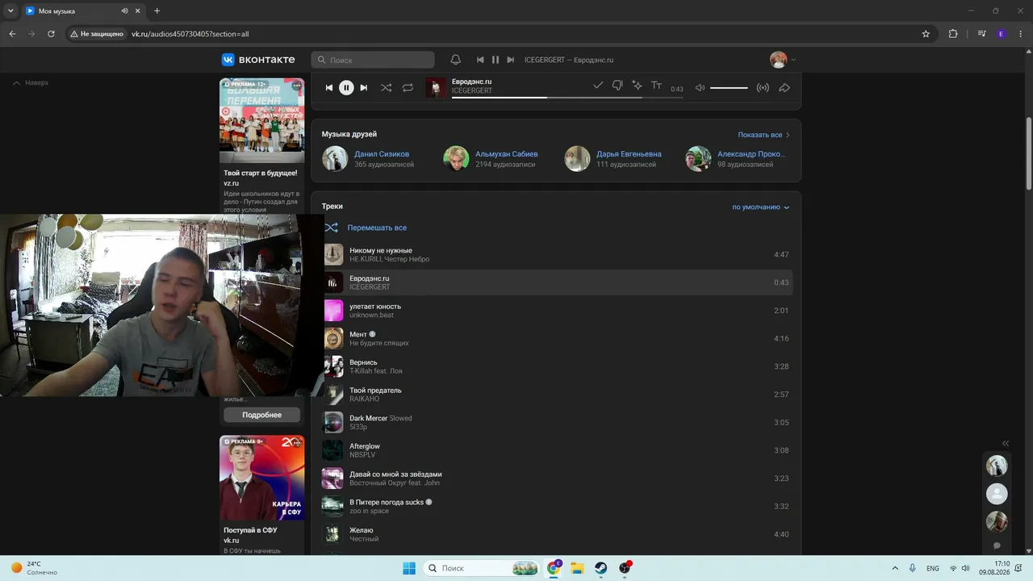This screenshot has height=581, width=1033.
Task: Expand Chrome tab search dropdown
Action: pos(10,11)
